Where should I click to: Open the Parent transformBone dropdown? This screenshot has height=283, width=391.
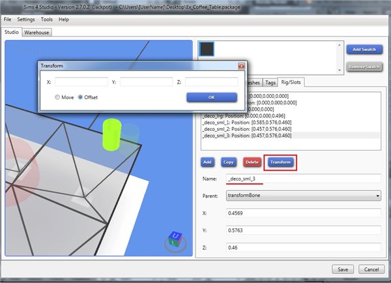coord(303,194)
